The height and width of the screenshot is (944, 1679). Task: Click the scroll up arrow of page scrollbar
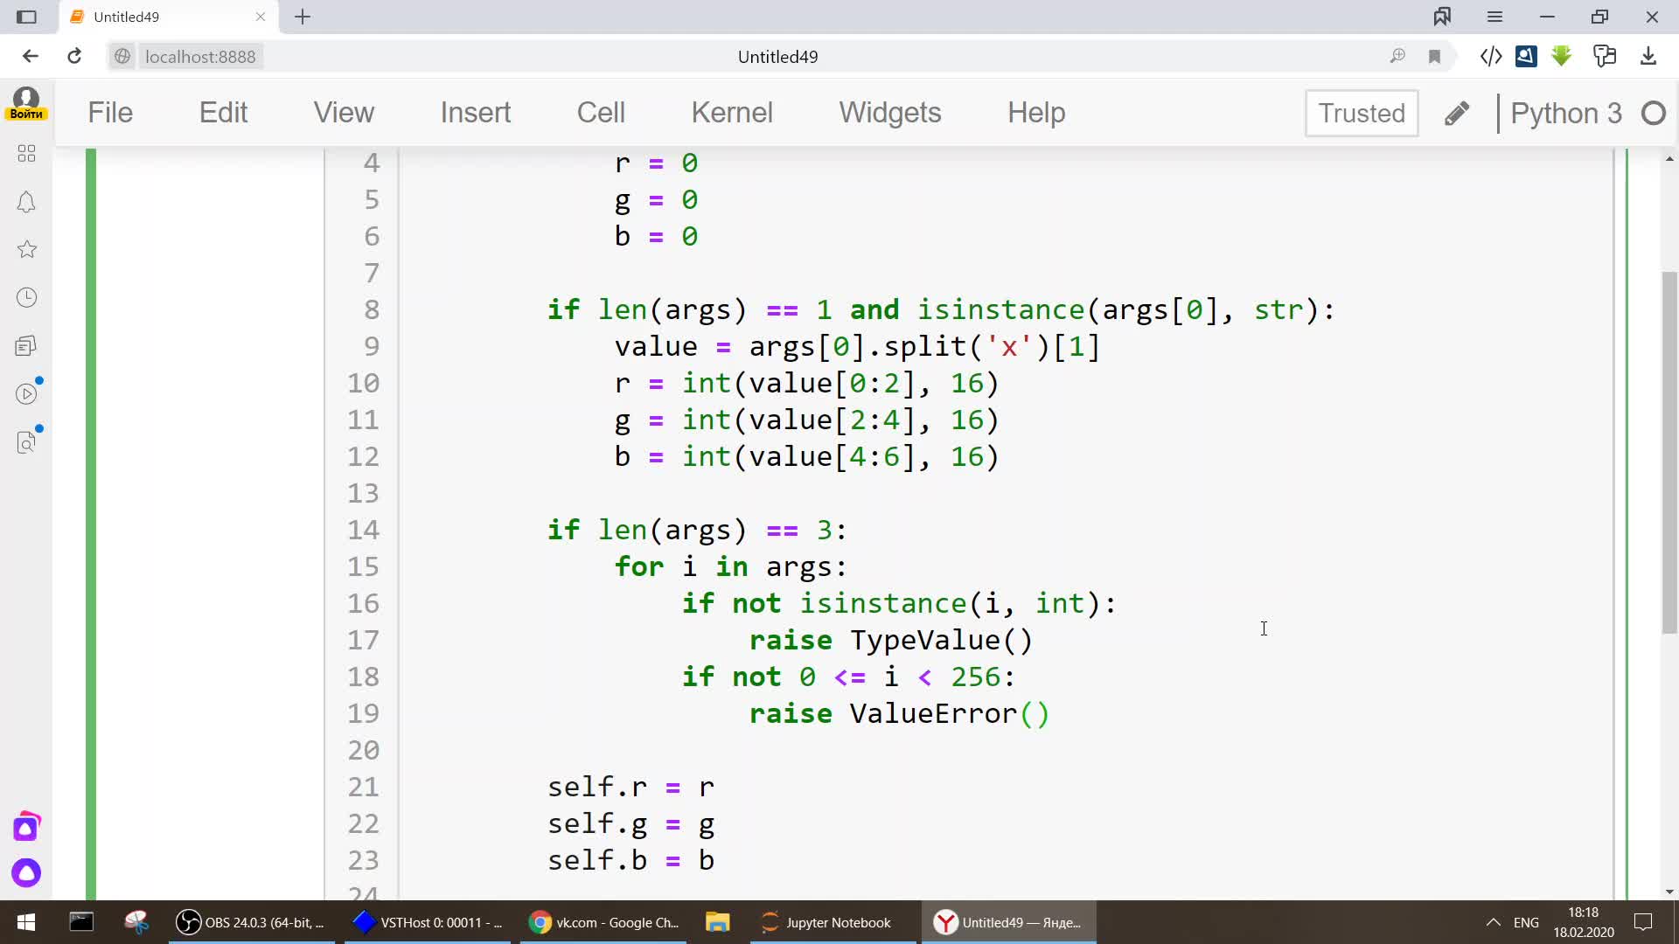(1669, 159)
